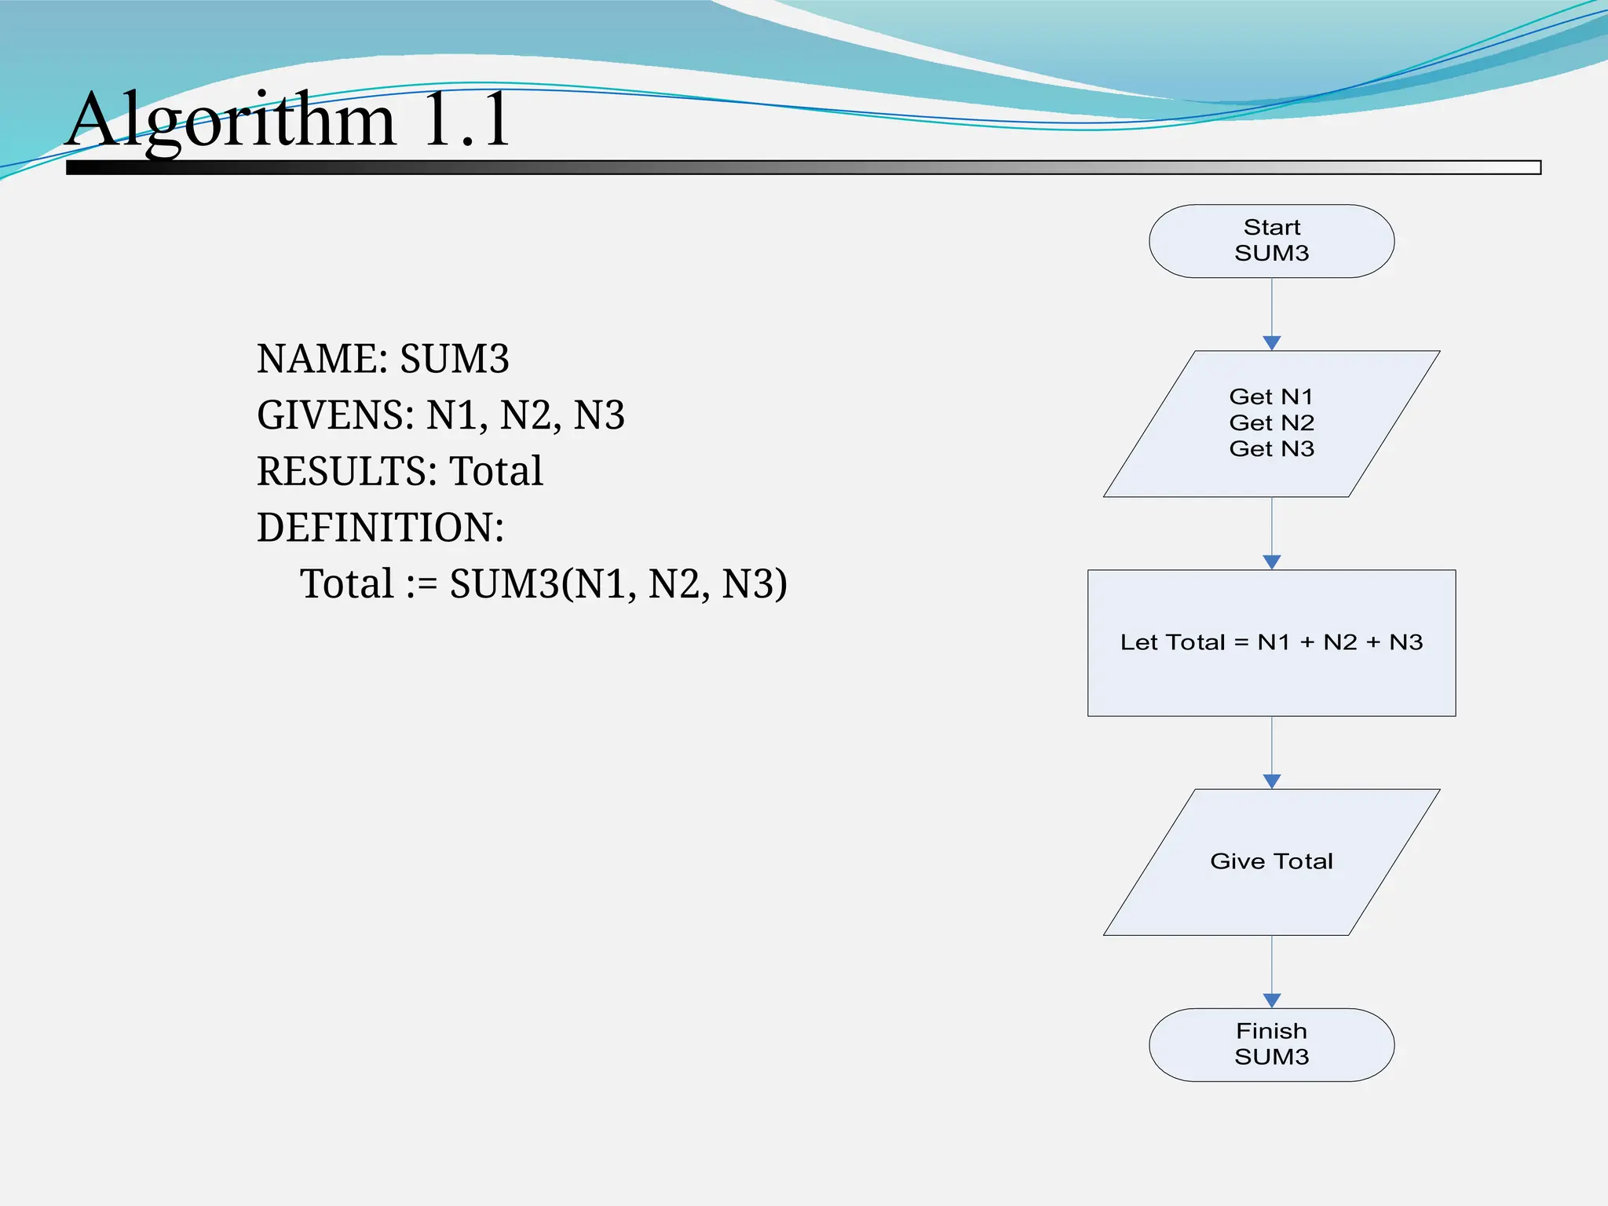Click the Finish SUM3 terminator shape

(x=1271, y=1044)
